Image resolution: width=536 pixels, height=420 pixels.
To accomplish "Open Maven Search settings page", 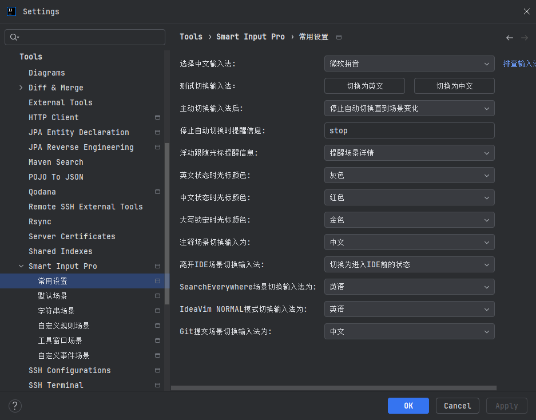I will [x=56, y=162].
